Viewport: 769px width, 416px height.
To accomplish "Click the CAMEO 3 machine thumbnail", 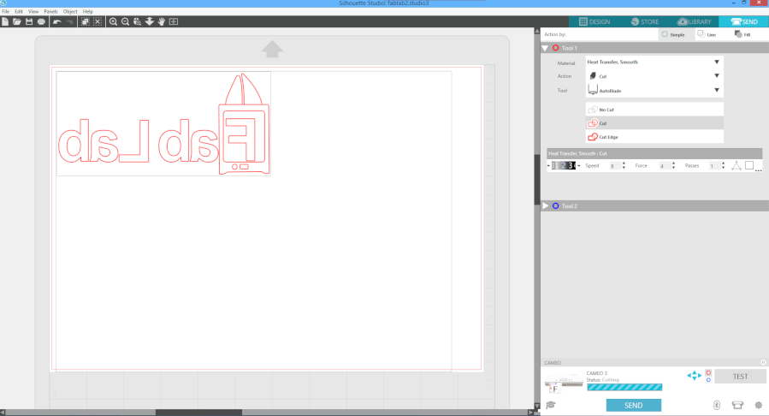I will point(564,383).
